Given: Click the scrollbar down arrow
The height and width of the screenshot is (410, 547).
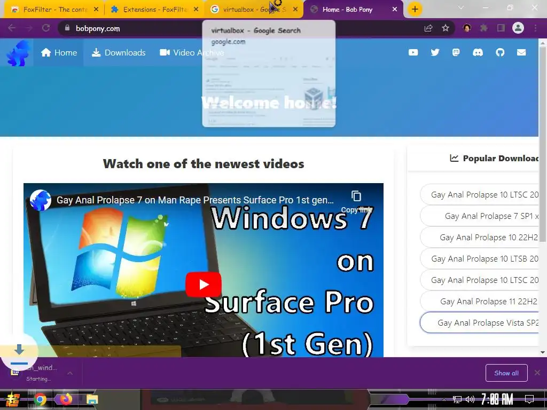Looking at the screenshot, I should [x=543, y=352].
